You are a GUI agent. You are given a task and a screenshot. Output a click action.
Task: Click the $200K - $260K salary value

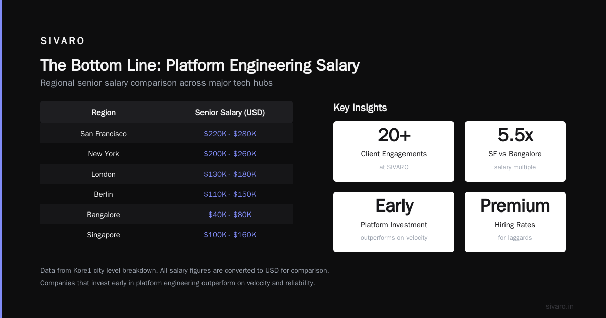230,154
